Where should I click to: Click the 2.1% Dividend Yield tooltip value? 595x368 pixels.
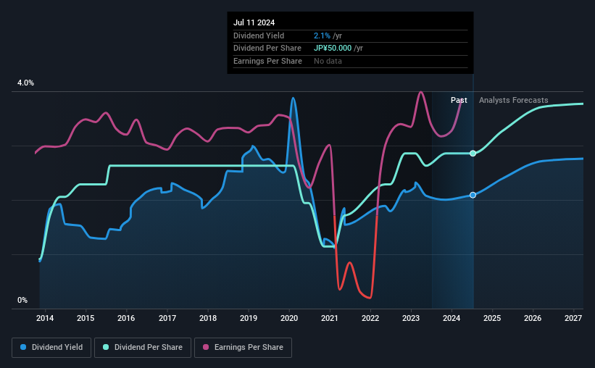pos(322,35)
